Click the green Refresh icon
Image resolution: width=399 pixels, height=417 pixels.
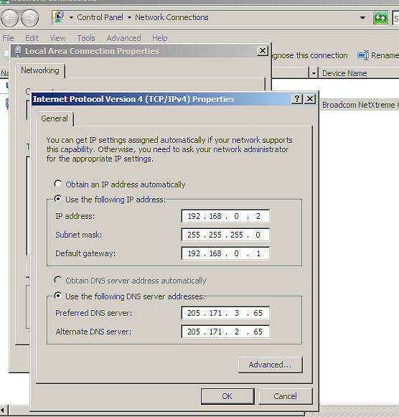[x=380, y=18]
